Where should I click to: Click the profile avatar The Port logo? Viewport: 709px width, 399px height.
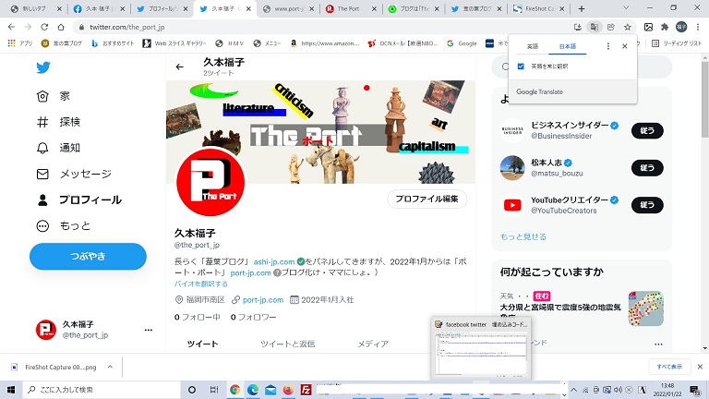(x=210, y=183)
